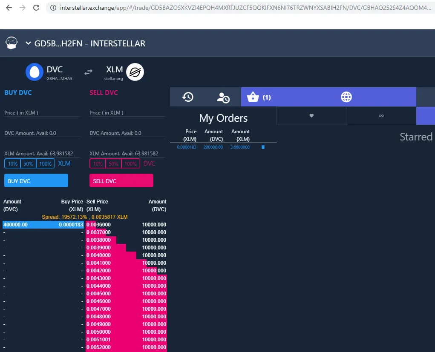Open the globe markets tab
The width and height of the screenshot is (435, 352).
(x=346, y=97)
